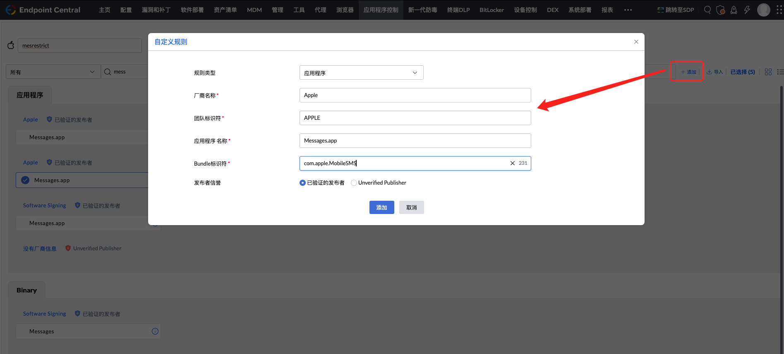The height and width of the screenshot is (354, 784).
Task: Click the search magnifier icon in top bar
Action: point(707,10)
